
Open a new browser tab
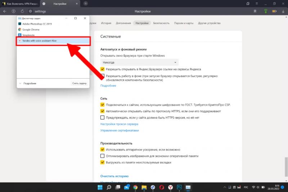85,4
